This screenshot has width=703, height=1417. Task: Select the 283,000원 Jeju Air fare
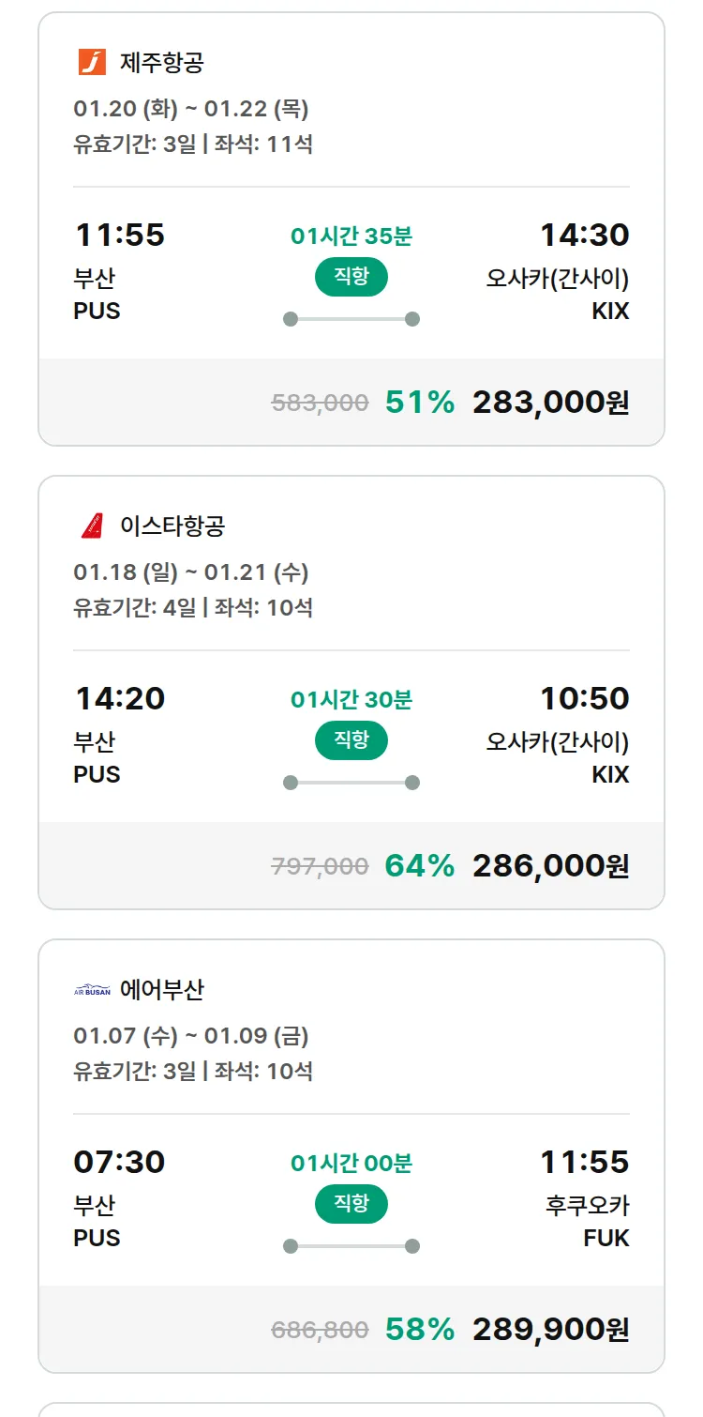pyautogui.click(x=550, y=402)
